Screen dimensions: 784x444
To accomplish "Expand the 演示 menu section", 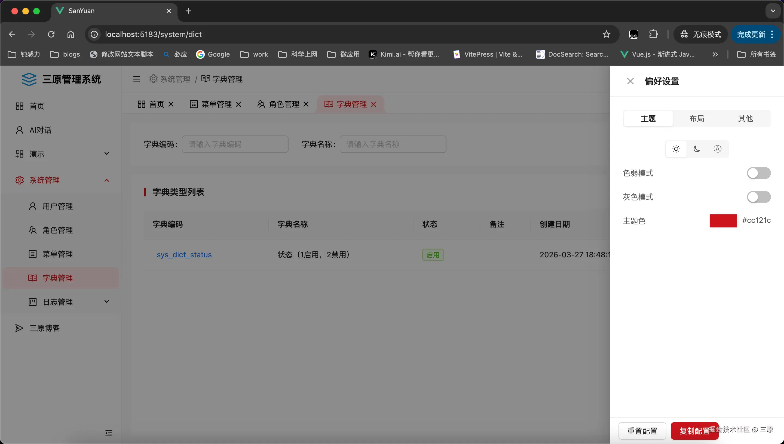I will click(61, 154).
